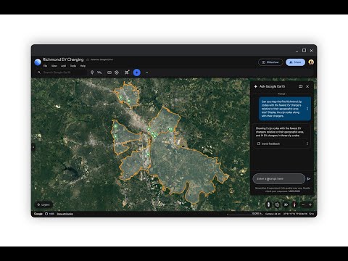Screen dimensions: 348x261
Task: Open the user account avatar
Action: [311, 62]
